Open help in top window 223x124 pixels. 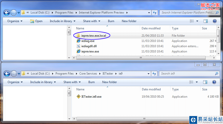coord(215,21)
